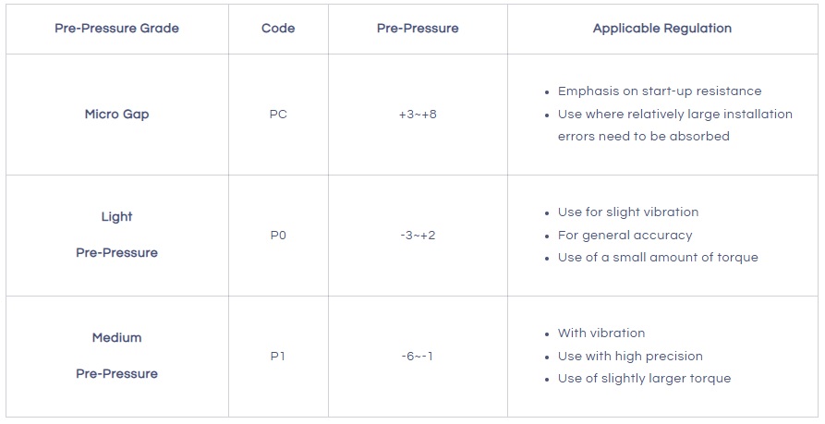Select the Code column header
Screen dimensions: 825x424
coord(278,28)
